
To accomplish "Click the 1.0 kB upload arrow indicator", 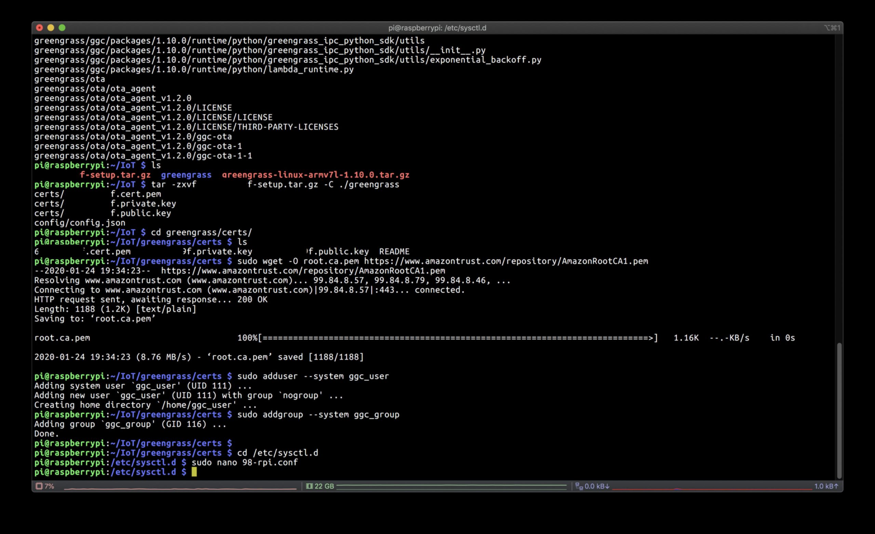I will pos(826,486).
